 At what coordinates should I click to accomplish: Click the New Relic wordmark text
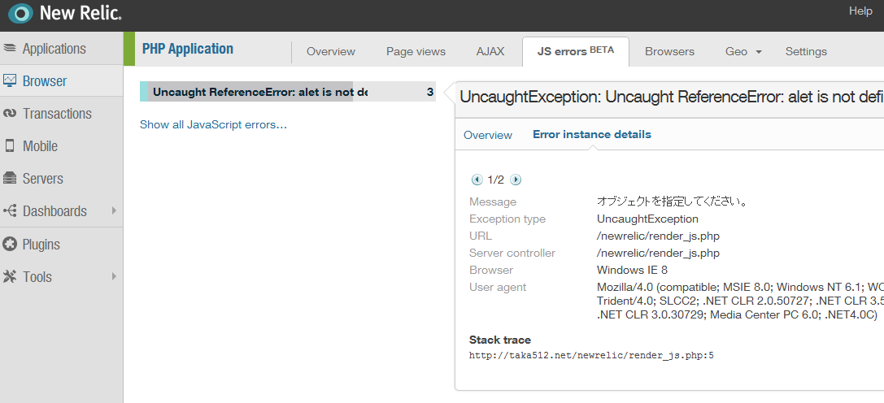[81, 13]
